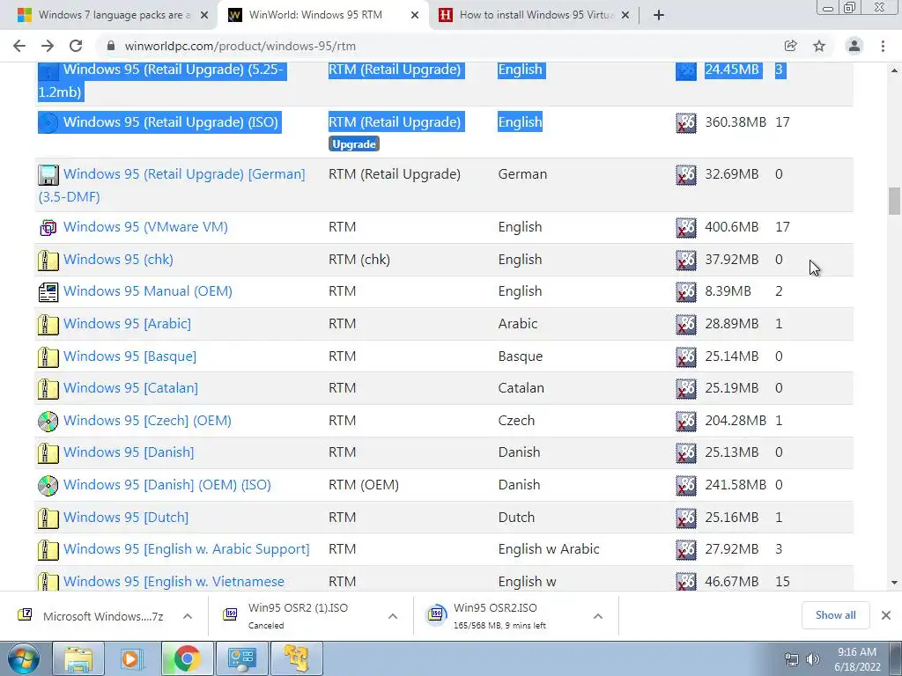The width and height of the screenshot is (902, 676).
Task: Open Windows 95 [Czech] (OEM) link
Action: (x=147, y=421)
